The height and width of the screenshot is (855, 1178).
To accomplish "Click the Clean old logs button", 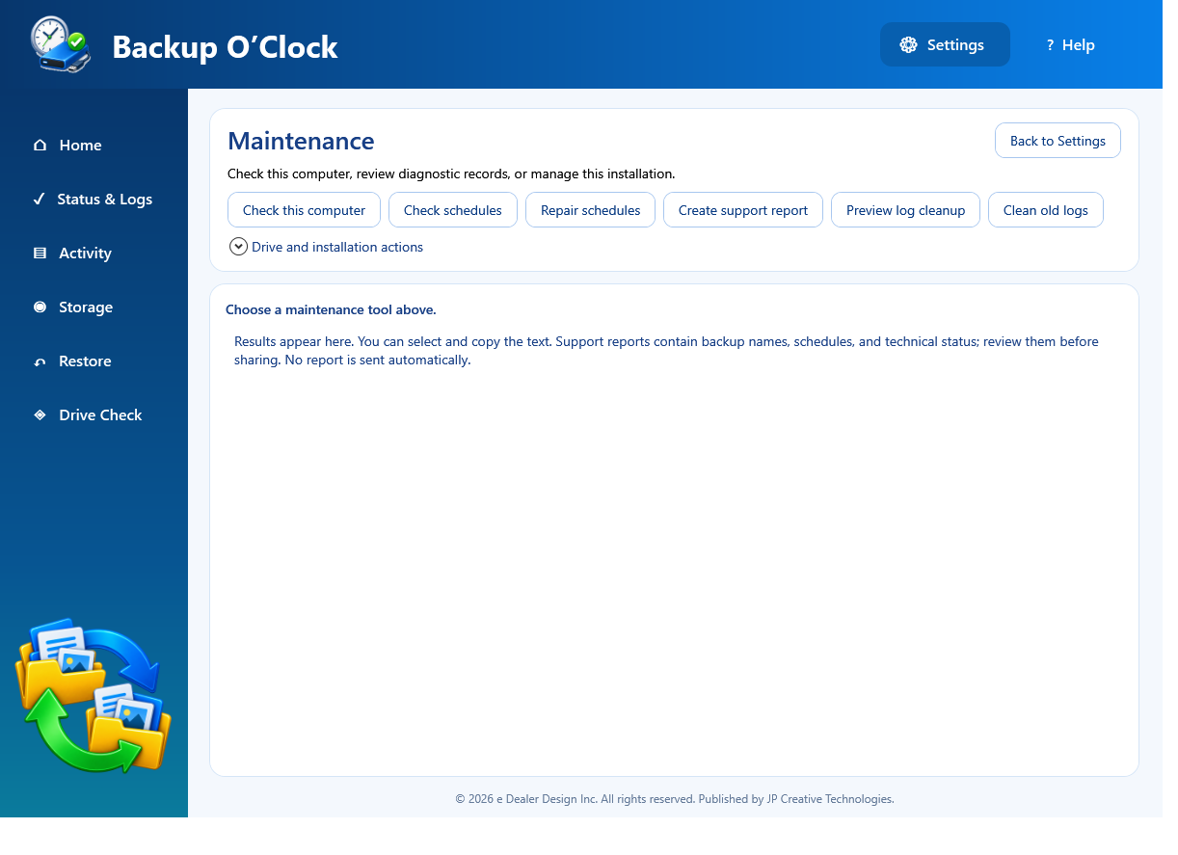I will point(1046,210).
